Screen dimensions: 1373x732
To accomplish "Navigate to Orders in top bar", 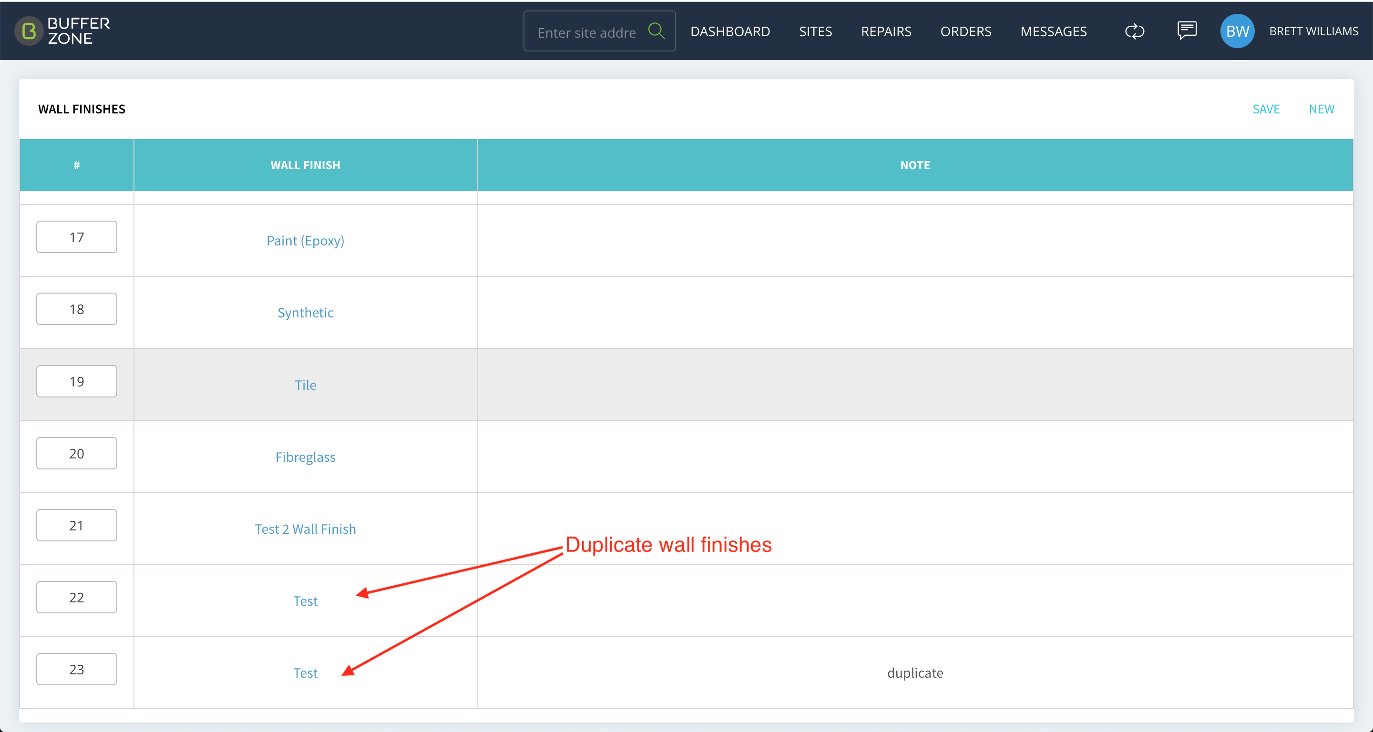I will click(966, 31).
